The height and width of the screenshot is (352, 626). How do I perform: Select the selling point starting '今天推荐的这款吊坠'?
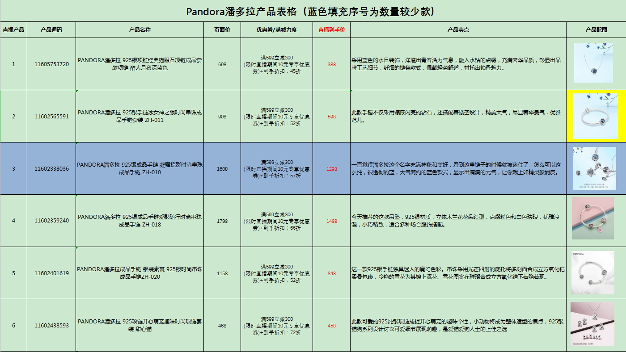pos(458,221)
